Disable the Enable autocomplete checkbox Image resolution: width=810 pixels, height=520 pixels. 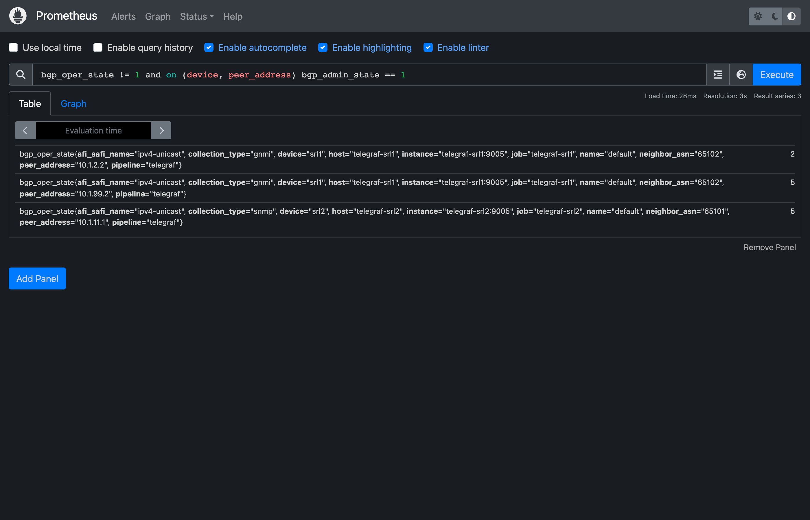209,47
